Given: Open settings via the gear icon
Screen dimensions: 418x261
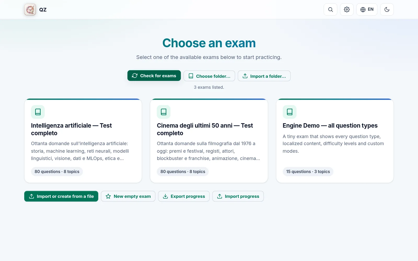Looking at the screenshot, I should [347, 9].
